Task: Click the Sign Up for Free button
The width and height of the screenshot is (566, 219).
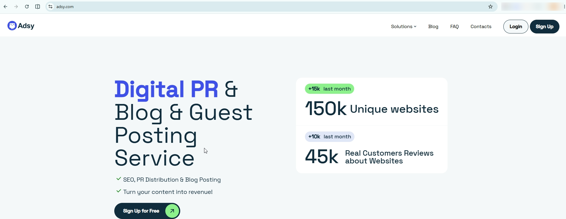Action: (x=147, y=211)
